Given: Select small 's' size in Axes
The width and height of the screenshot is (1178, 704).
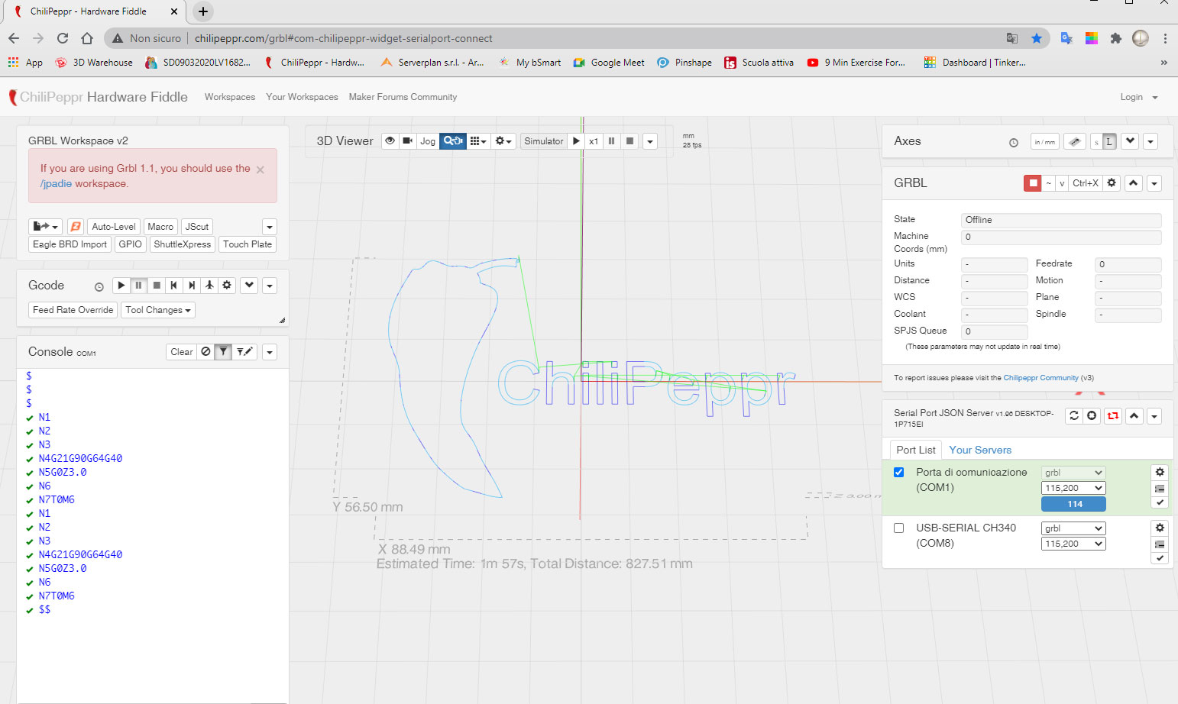Looking at the screenshot, I should click(1096, 141).
